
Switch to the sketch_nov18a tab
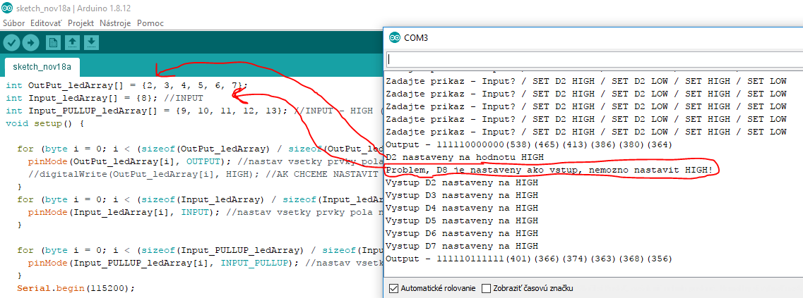(x=42, y=68)
